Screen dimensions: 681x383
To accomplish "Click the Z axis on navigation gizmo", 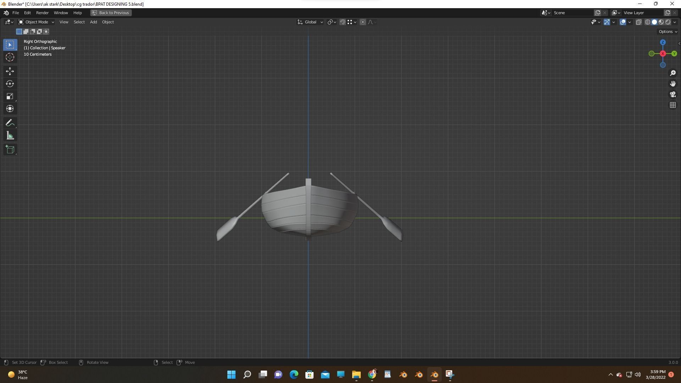I will click(663, 42).
